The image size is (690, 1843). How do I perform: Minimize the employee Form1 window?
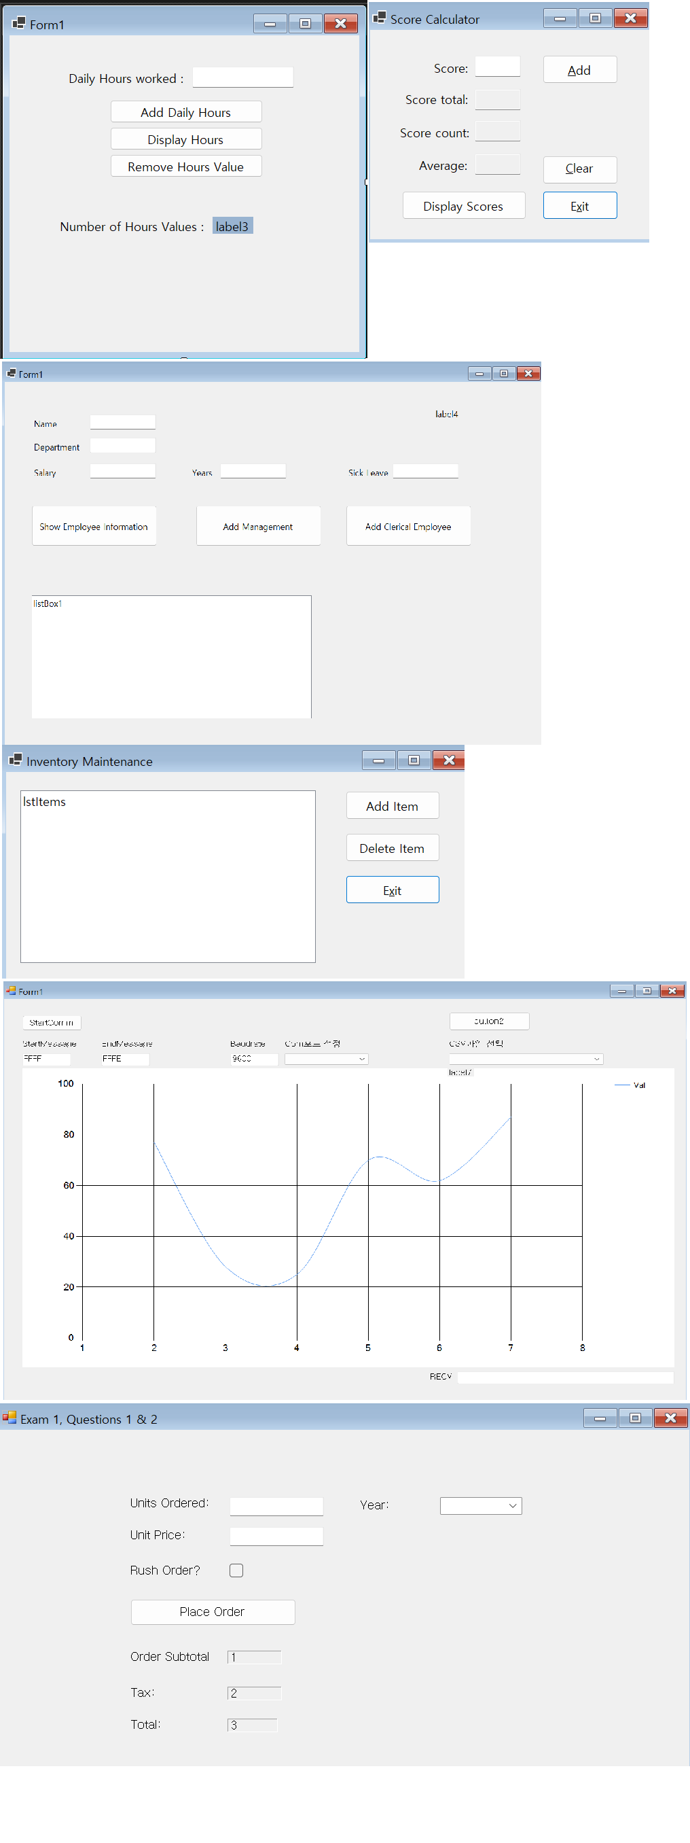(479, 374)
